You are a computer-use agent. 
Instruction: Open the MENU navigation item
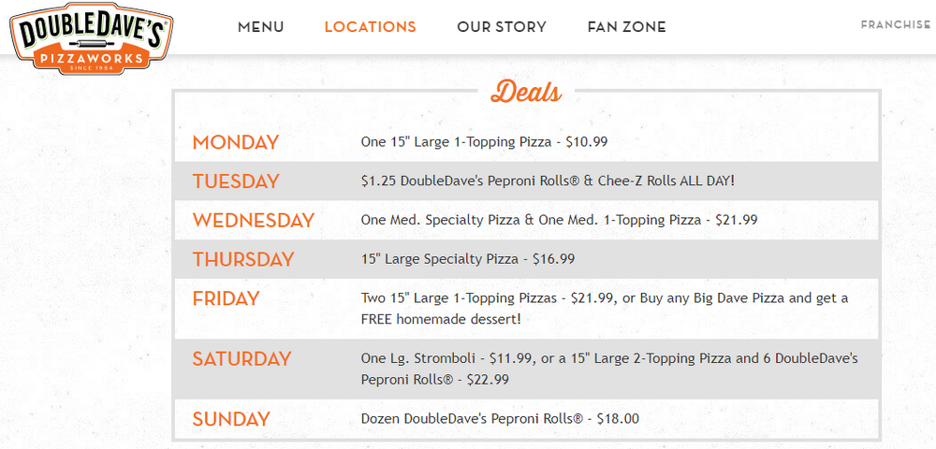260,27
